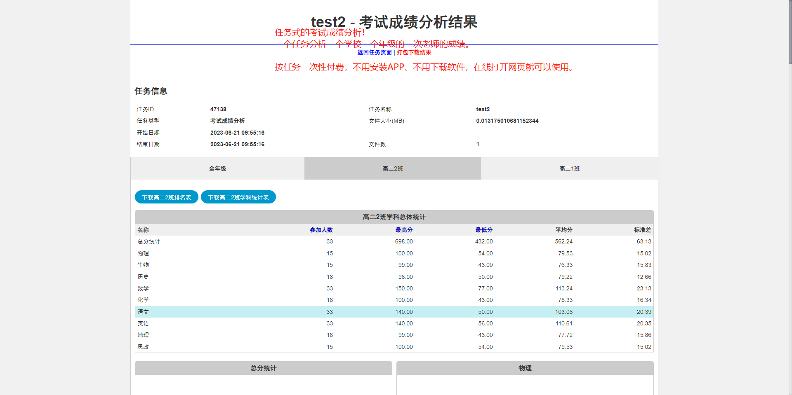Select the 思政 table row
The width and height of the screenshot is (792, 395).
(x=394, y=347)
